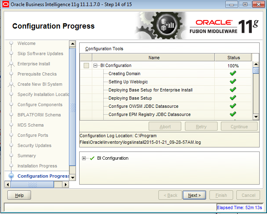Image resolution: width=267 pixels, height=214 pixels.
Task: Click the green check for Creating Domain
Action: click(x=233, y=73)
